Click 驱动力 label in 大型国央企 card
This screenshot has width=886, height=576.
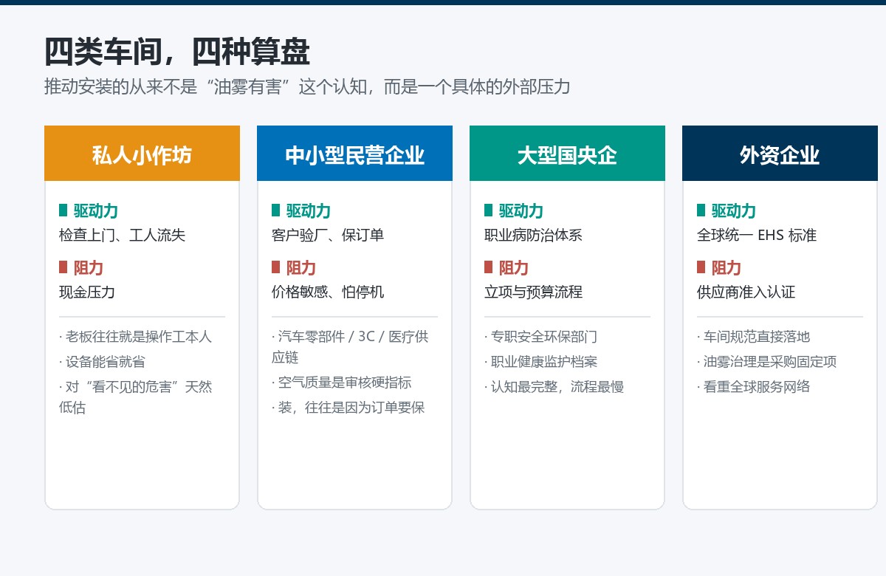(521, 210)
